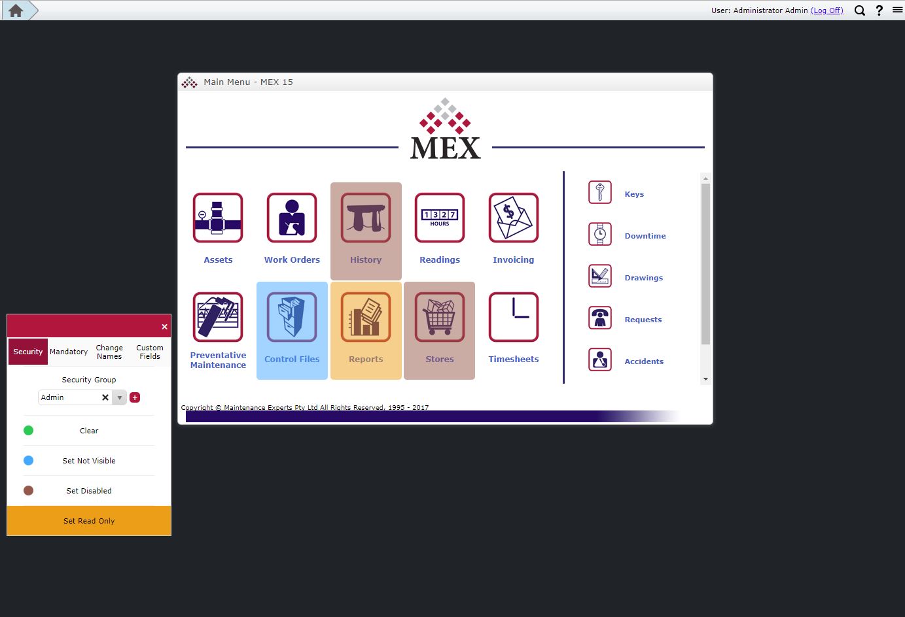Image resolution: width=905 pixels, height=617 pixels.
Task: Expand the Security Group dropdown arrow
Action: tap(119, 397)
